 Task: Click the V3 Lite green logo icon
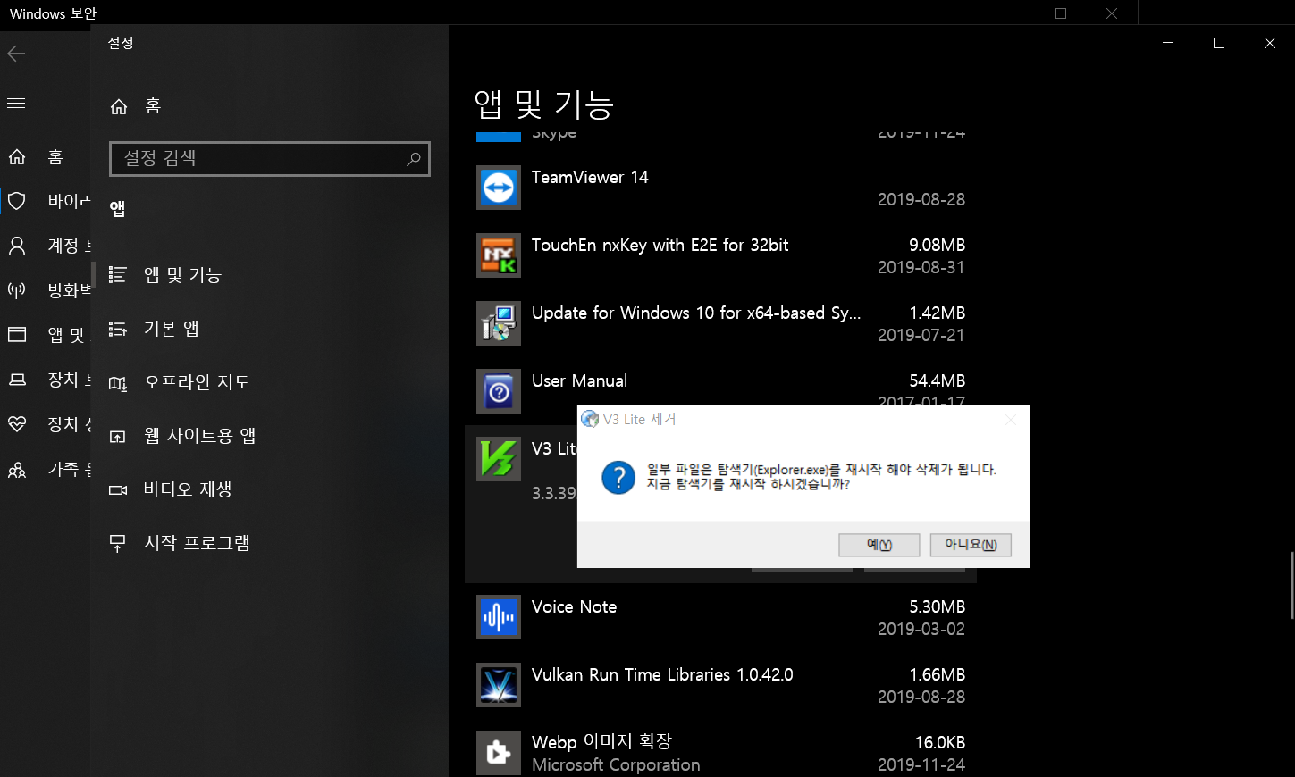pyautogui.click(x=499, y=459)
